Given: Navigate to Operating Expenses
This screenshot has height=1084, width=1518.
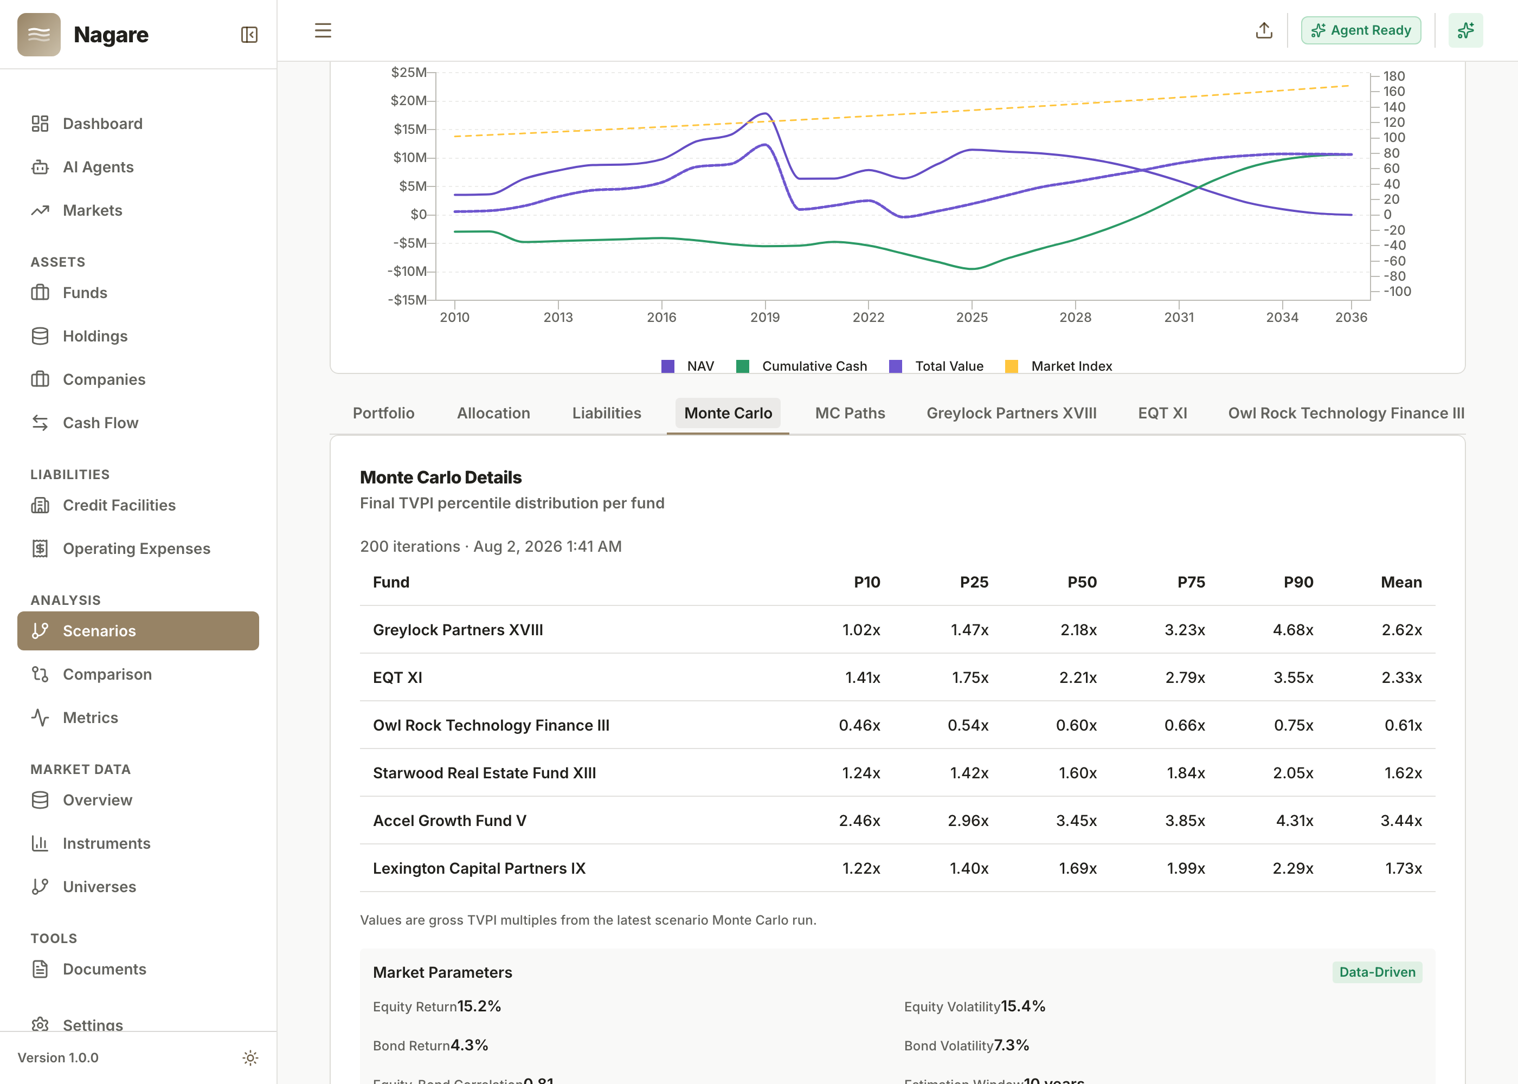Looking at the screenshot, I should coord(138,549).
